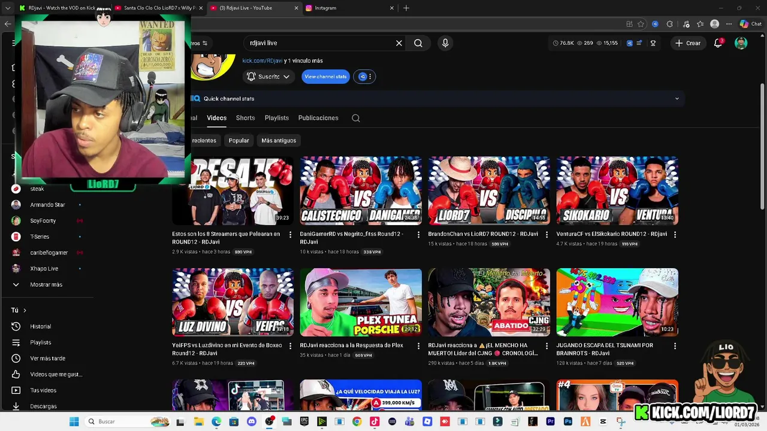Open the YouTube notifications bell
767x431 pixels.
(x=718, y=43)
